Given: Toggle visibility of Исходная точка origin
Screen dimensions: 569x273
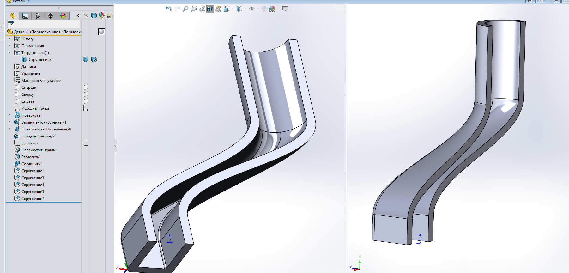Looking at the screenshot, I should tap(86, 108).
